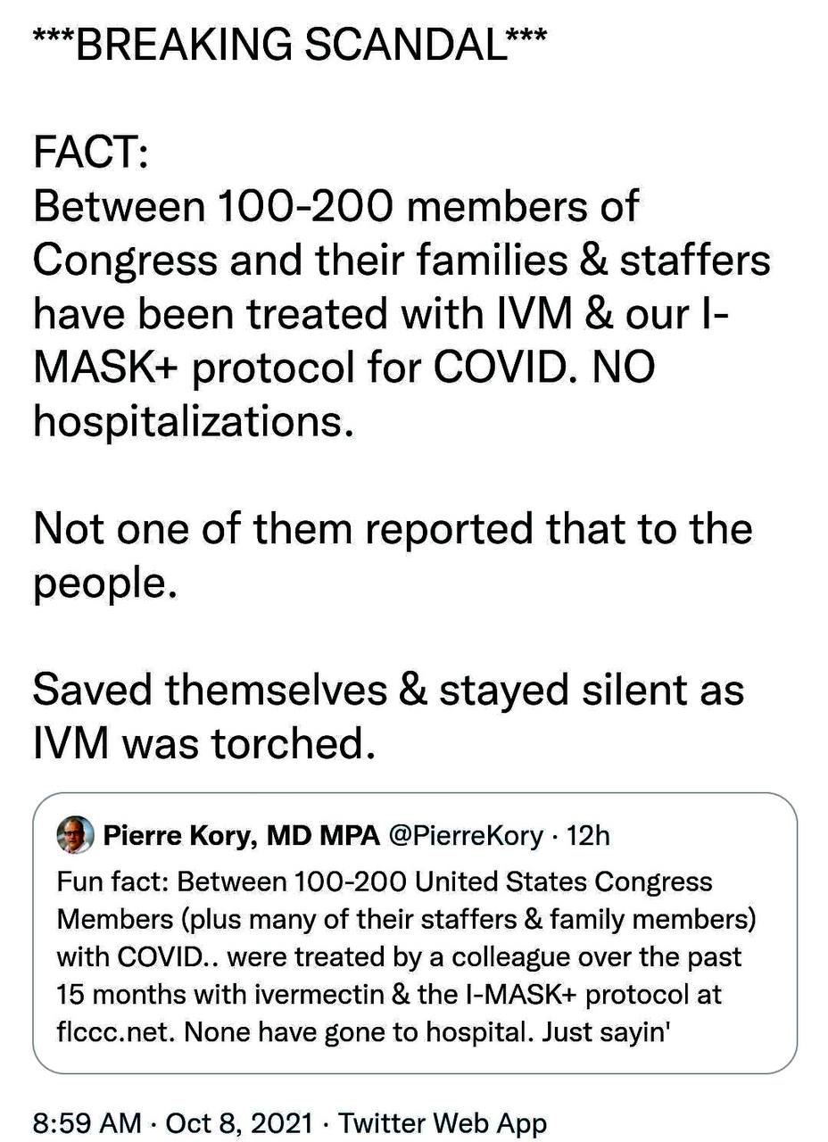Click the 8:59 AM tweet timestamp
Viewport: 828px width, 1142px height.
click(x=87, y=1121)
